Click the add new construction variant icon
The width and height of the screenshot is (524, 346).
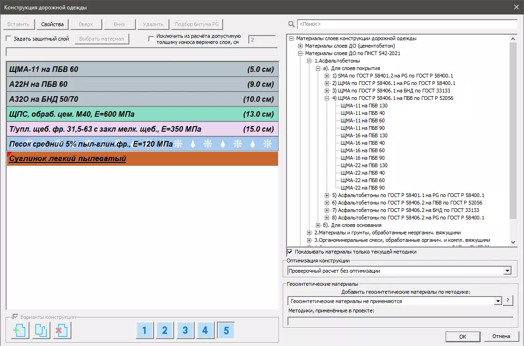20,331
